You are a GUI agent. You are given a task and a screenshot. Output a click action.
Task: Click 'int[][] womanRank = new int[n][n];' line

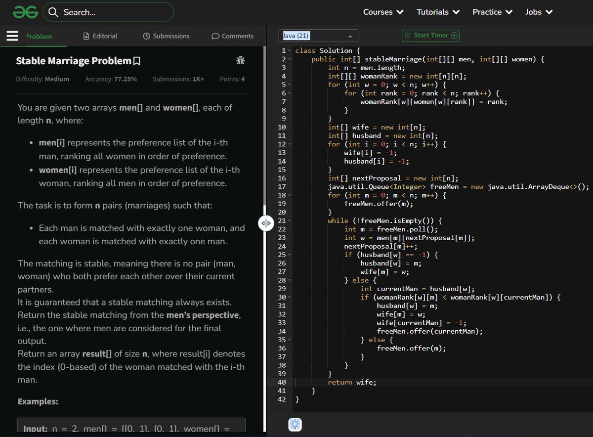coord(397,76)
